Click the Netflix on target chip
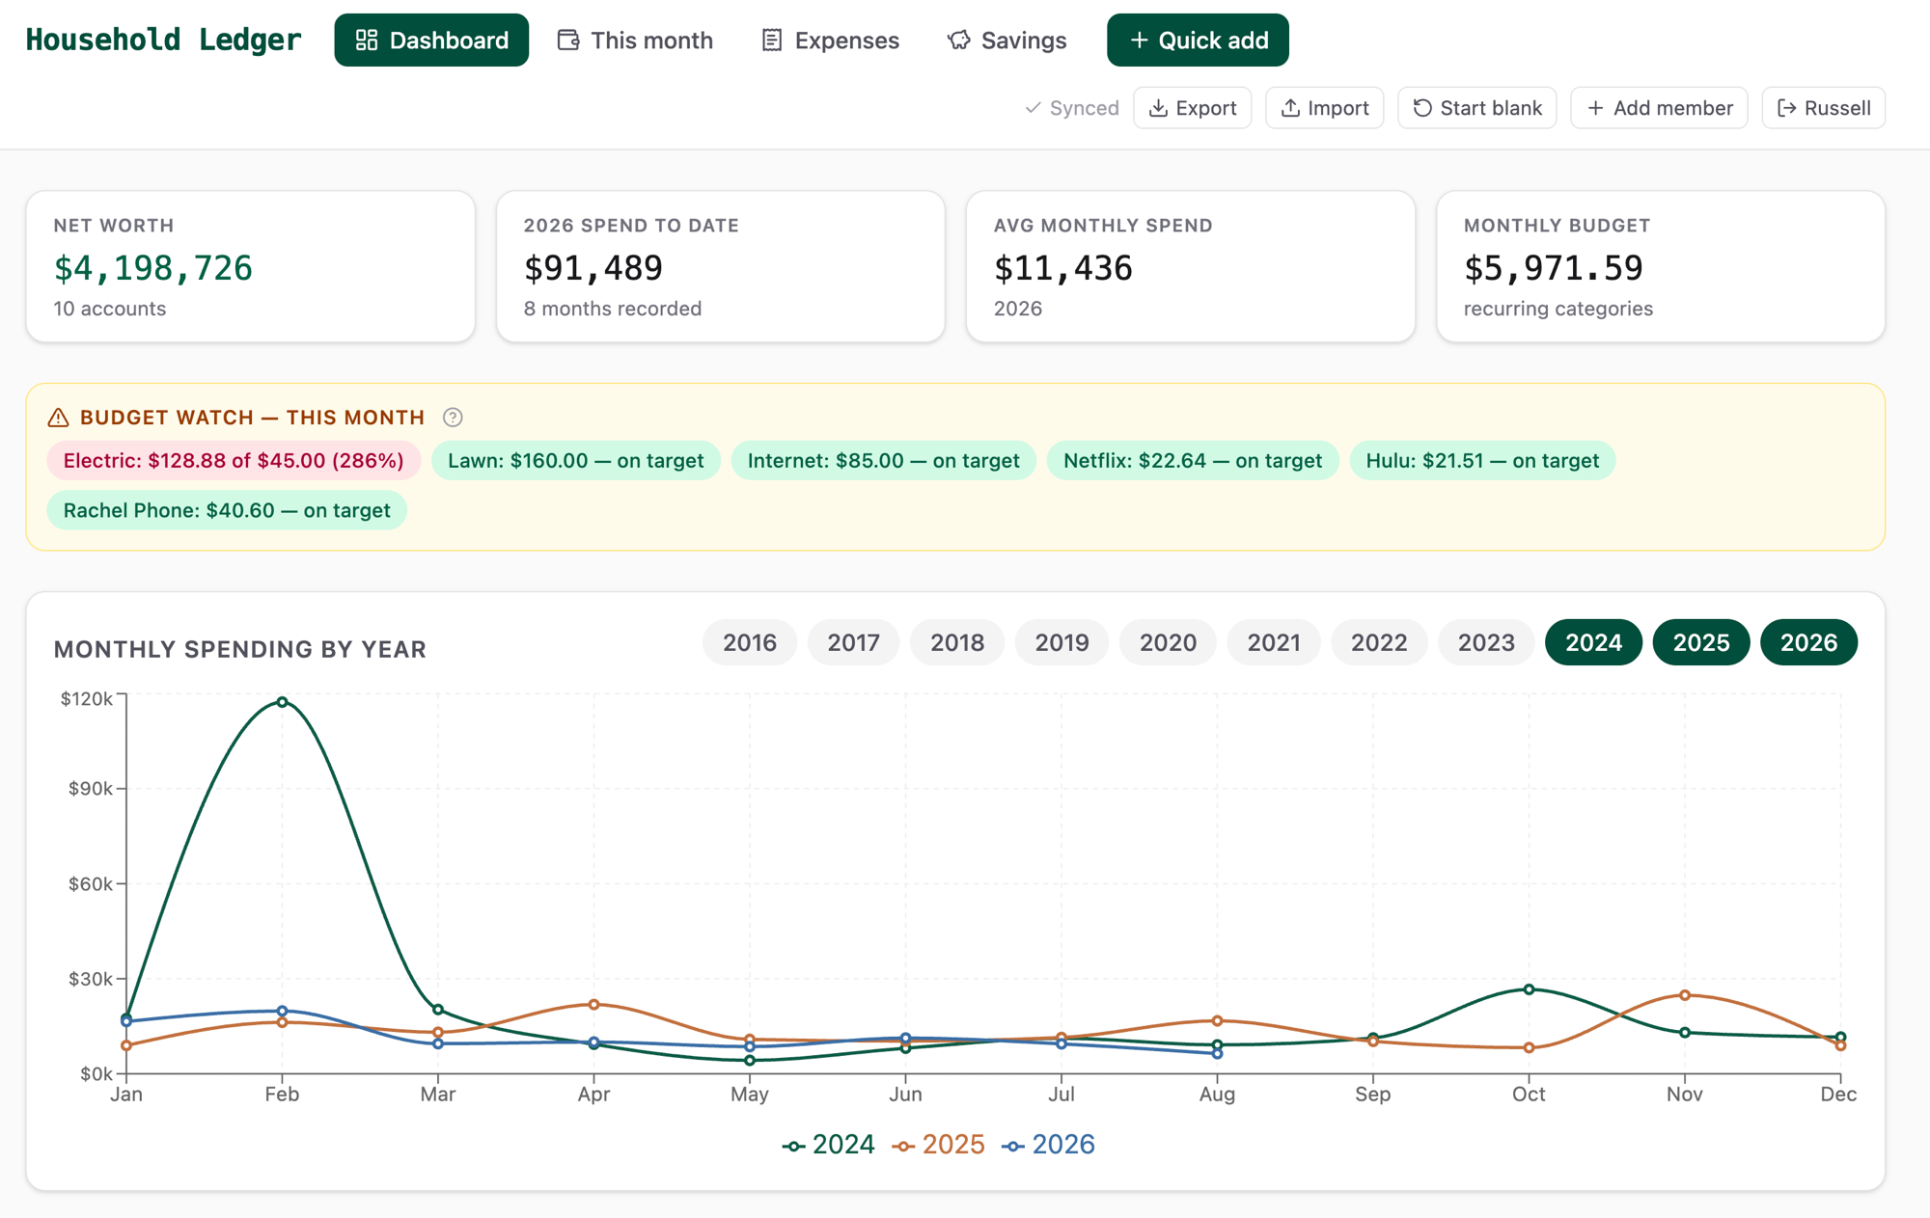This screenshot has width=1930, height=1218. 1193,461
